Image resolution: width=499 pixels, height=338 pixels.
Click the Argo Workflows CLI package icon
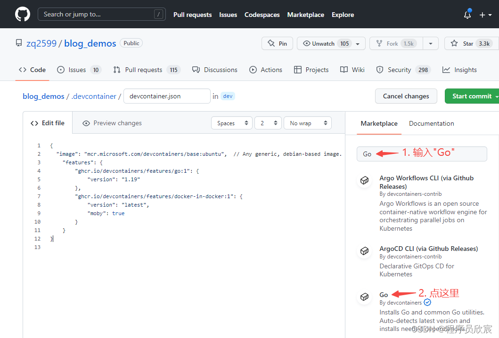tap(364, 181)
